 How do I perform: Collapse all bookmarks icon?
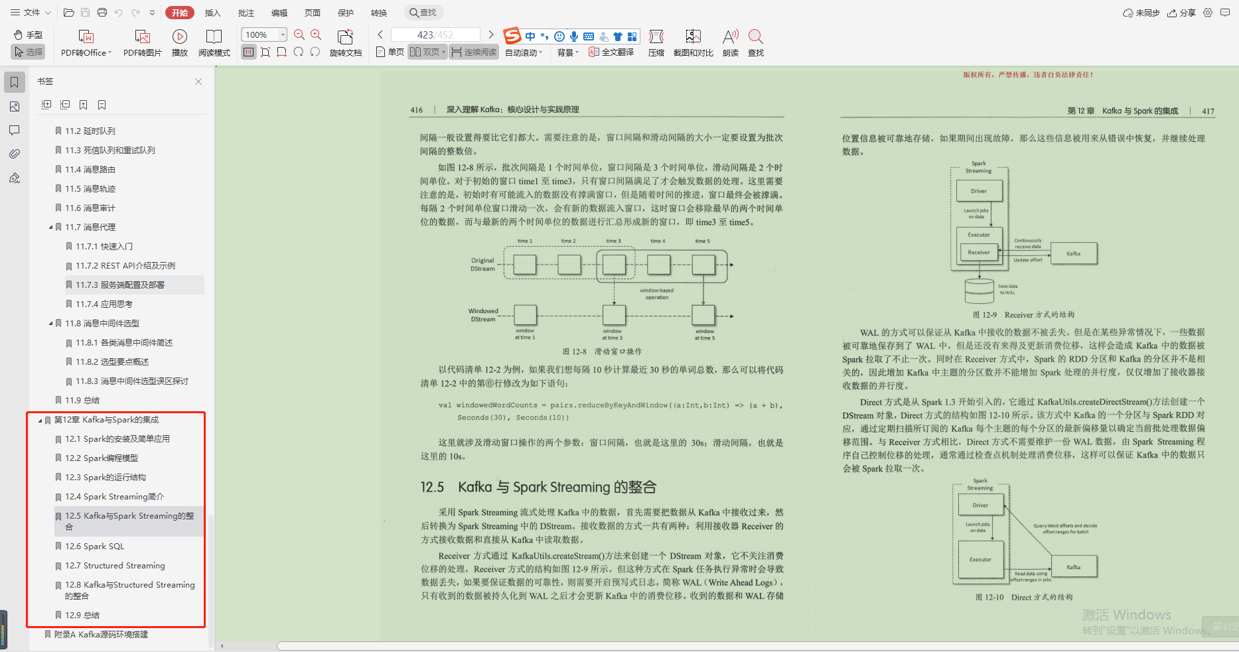tap(65, 105)
